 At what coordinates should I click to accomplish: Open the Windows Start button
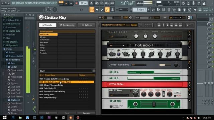(x=4, y=118)
